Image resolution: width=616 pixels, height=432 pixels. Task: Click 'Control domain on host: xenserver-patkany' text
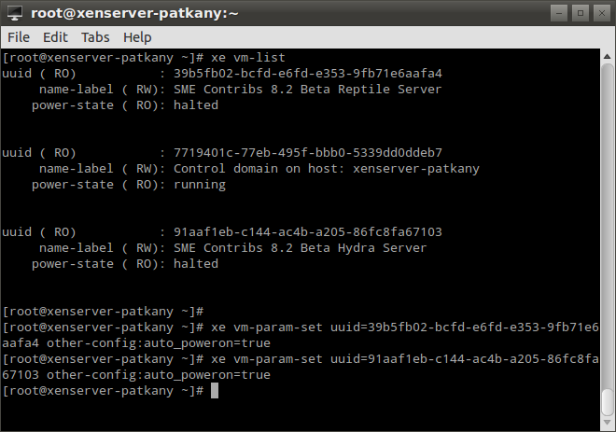(x=327, y=169)
